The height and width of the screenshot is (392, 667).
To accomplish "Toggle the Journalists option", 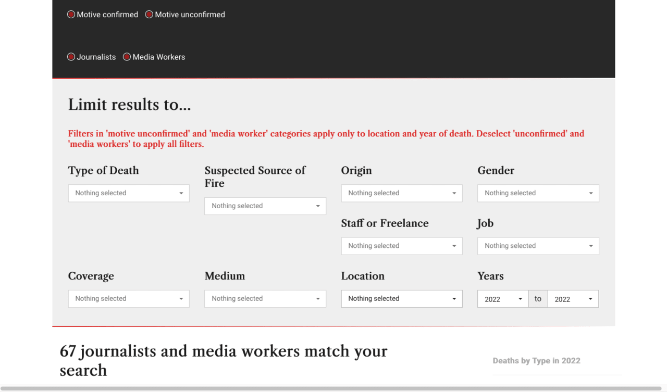I will click(x=92, y=57).
